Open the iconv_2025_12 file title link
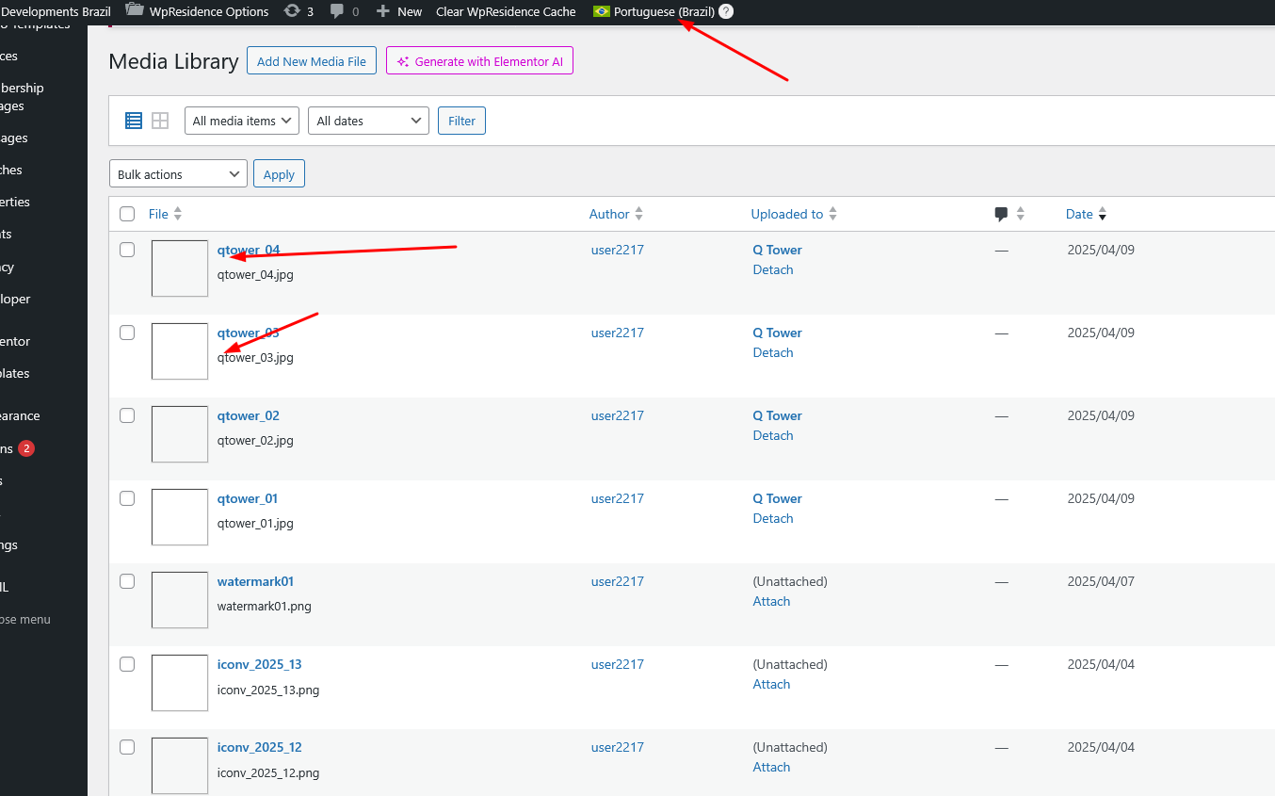The image size is (1275, 796). click(260, 747)
